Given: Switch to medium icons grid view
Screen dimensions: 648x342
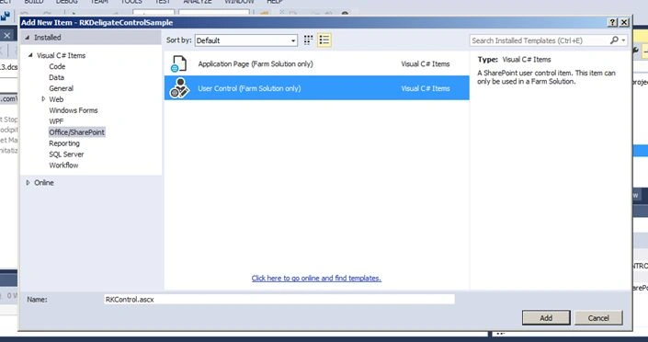Looking at the screenshot, I should (x=308, y=40).
